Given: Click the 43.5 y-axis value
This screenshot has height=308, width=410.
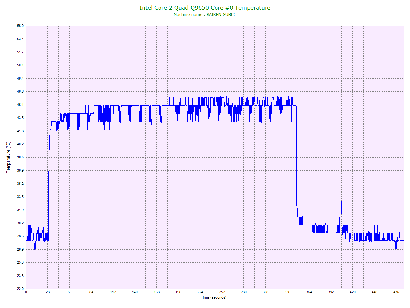Looking at the screenshot, I should point(20,118).
